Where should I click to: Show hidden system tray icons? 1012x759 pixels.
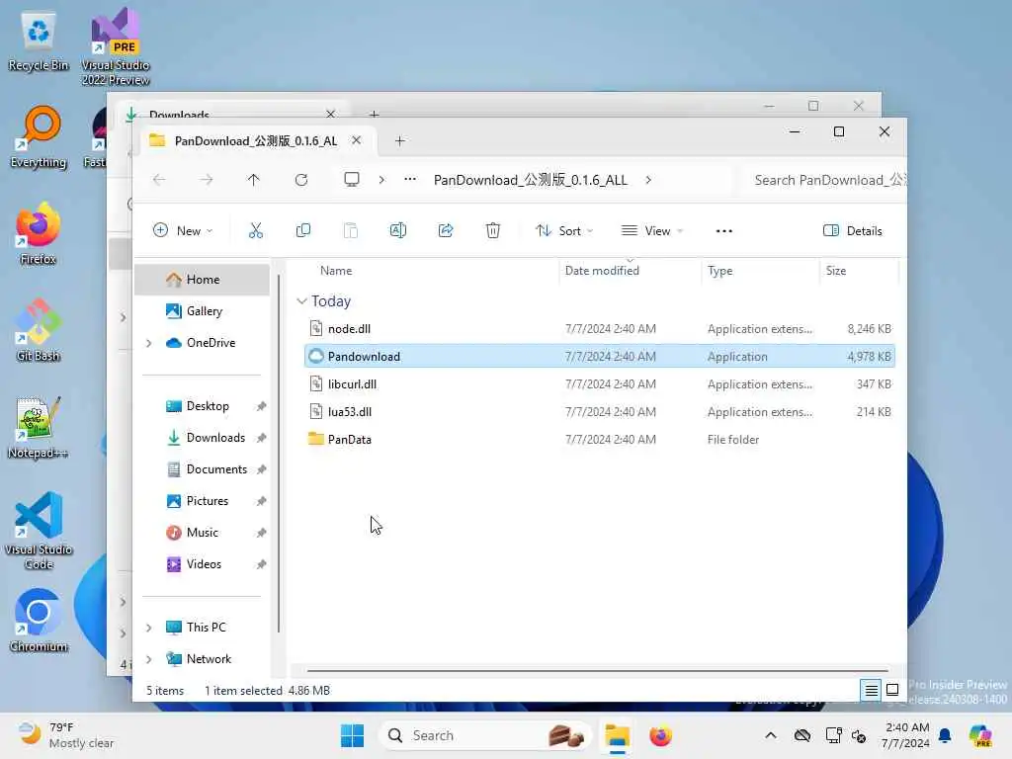pos(771,735)
